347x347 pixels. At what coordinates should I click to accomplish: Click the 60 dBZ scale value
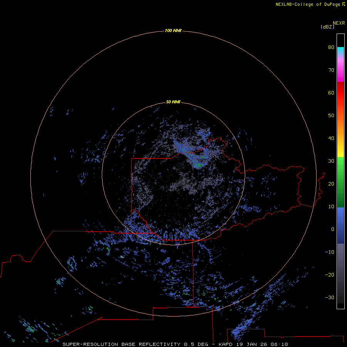(x=331, y=93)
